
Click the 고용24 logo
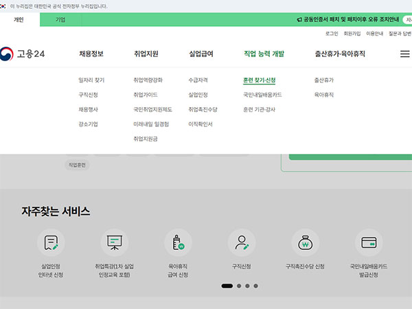point(23,54)
